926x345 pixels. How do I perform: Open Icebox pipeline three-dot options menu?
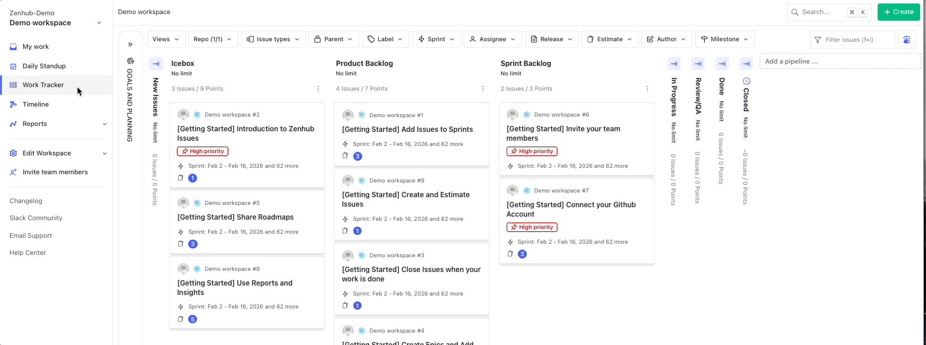coord(318,89)
